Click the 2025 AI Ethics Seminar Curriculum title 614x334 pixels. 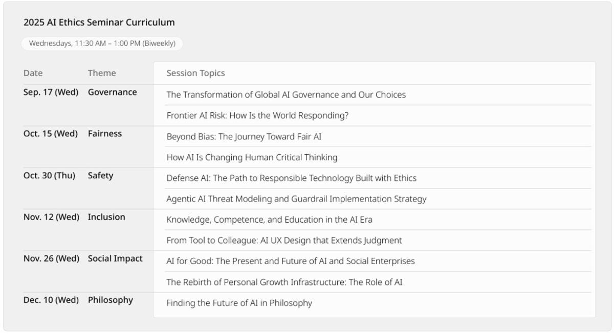[x=99, y=22]
